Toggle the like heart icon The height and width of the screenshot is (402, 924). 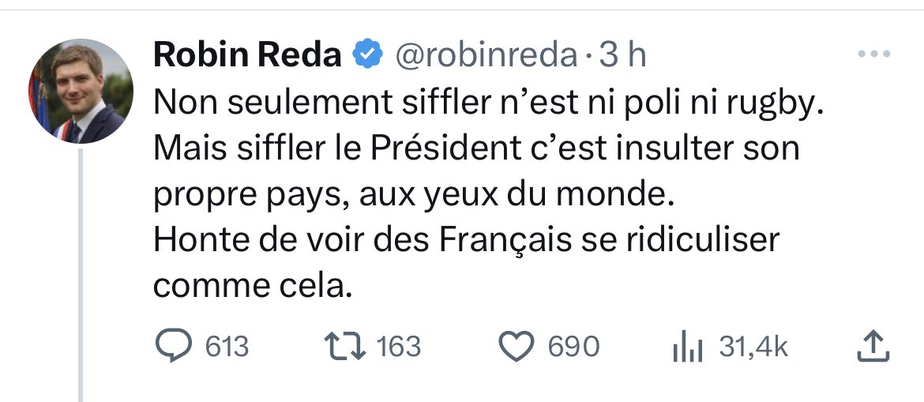518,348
